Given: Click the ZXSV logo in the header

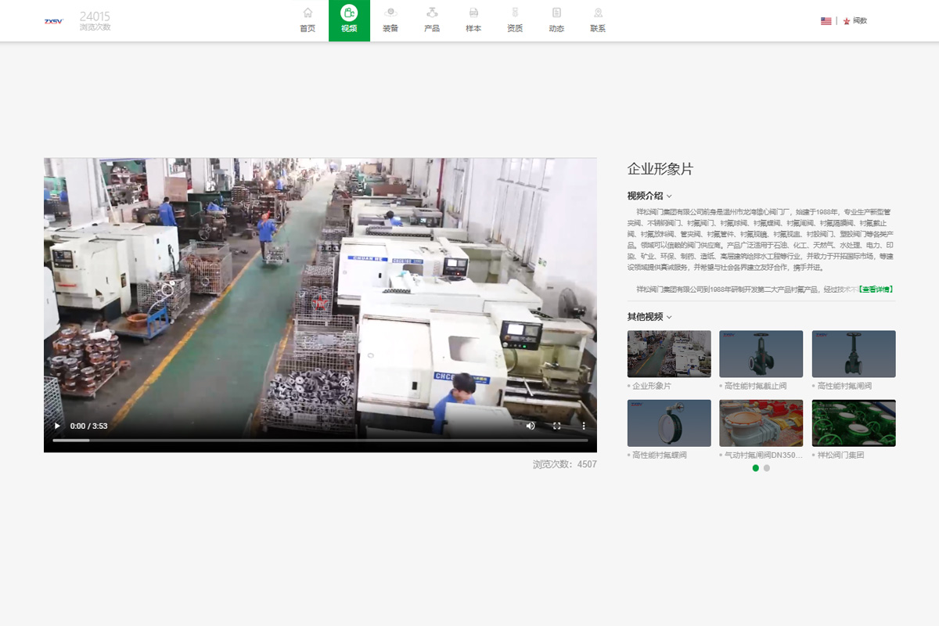Looking at the screenshot, I should (x=53, y=21).
